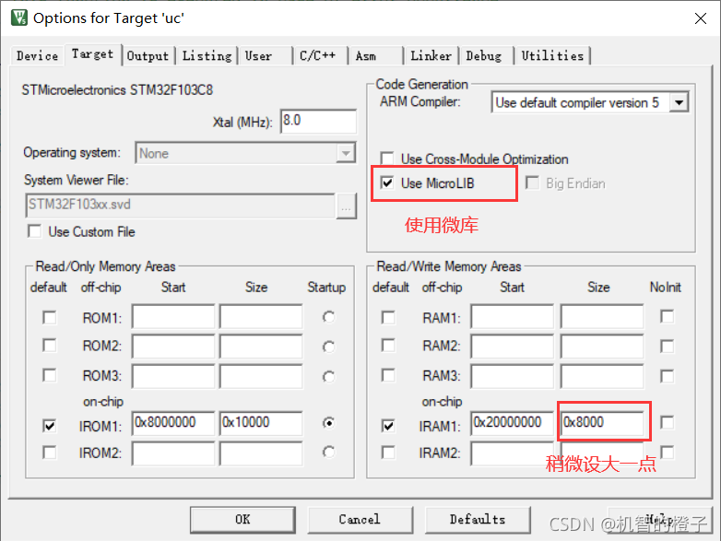
Task: Enable the Use Custom File checkbox
Action: tap(35, 230)
